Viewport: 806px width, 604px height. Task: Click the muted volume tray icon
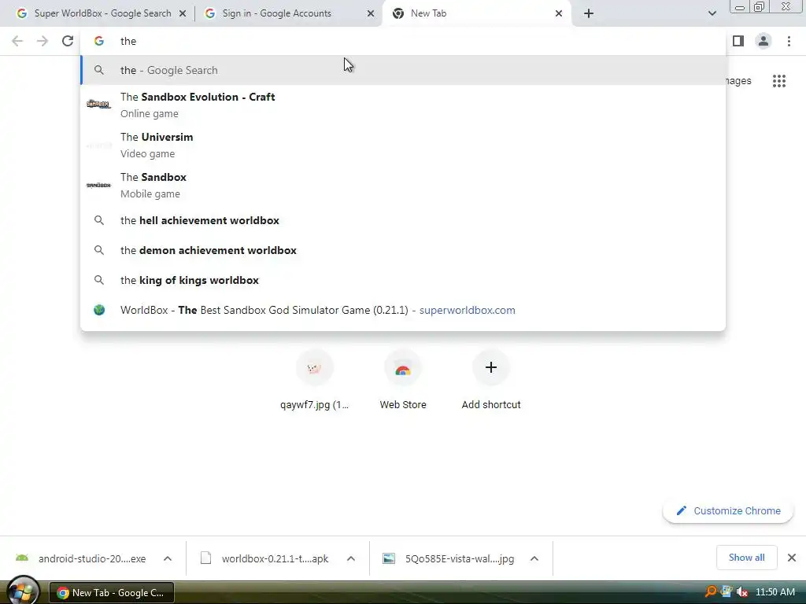(x=741, y=592)
